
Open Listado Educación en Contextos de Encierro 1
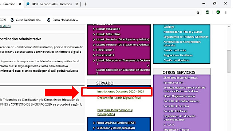pos(123,62)
